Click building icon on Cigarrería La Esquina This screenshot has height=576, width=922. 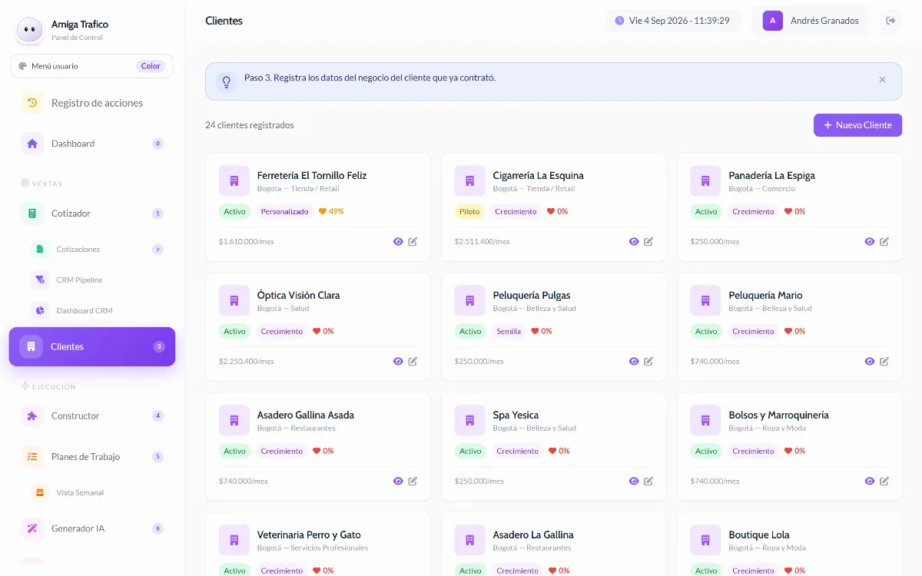[x=470, y=180]
